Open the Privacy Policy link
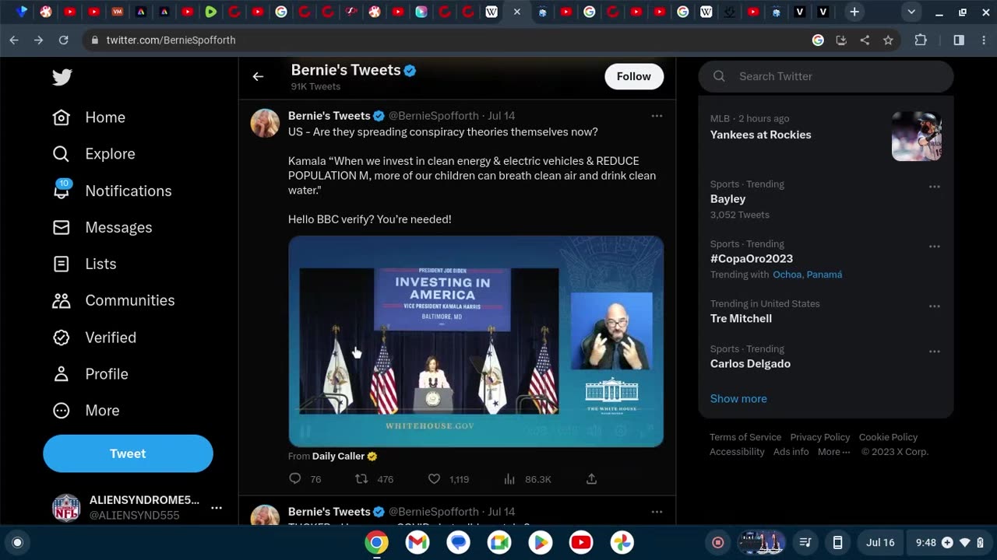This screenshot has height=560, width=997. (820, 437)
